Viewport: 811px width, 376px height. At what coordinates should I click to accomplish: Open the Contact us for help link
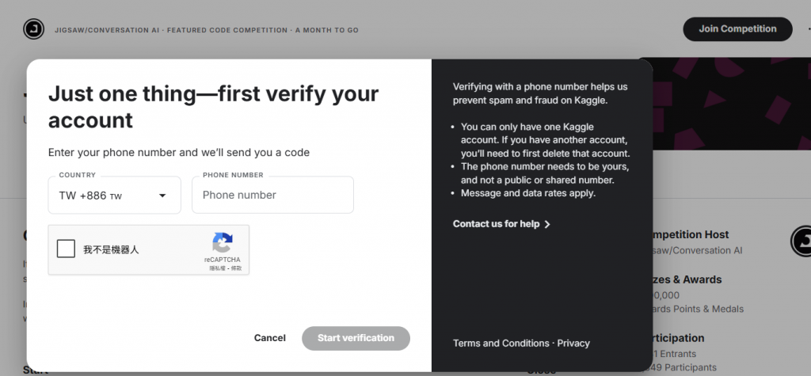click(x=497, y=224)
